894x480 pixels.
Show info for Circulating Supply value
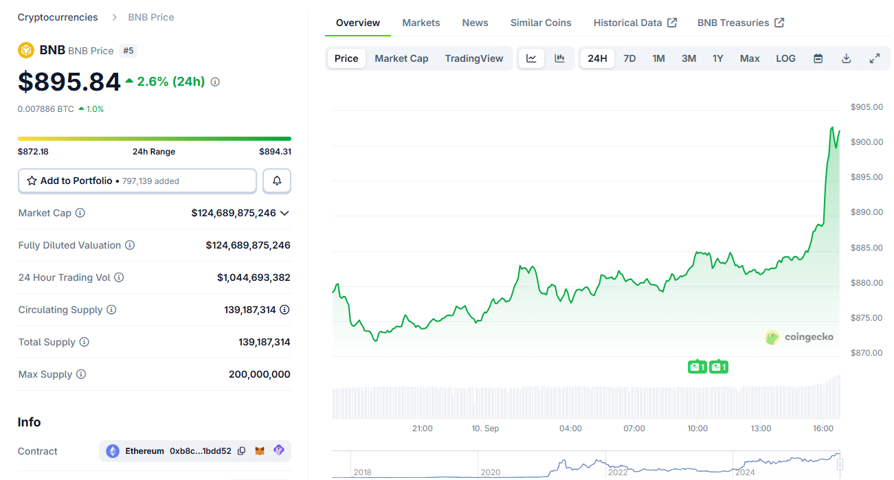(284, 310)
